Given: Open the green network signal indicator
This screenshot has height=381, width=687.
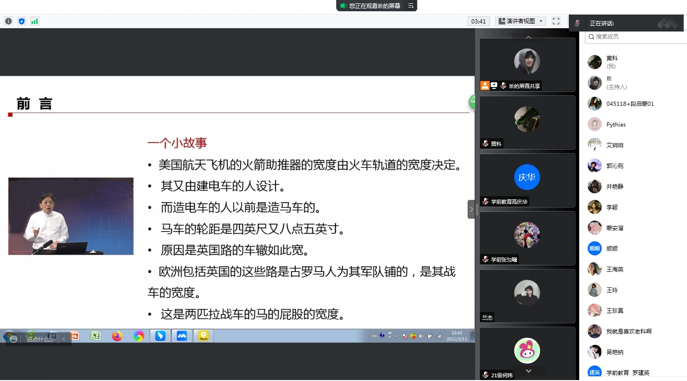Looking at the screenshot, I should (x=34, y=21).
